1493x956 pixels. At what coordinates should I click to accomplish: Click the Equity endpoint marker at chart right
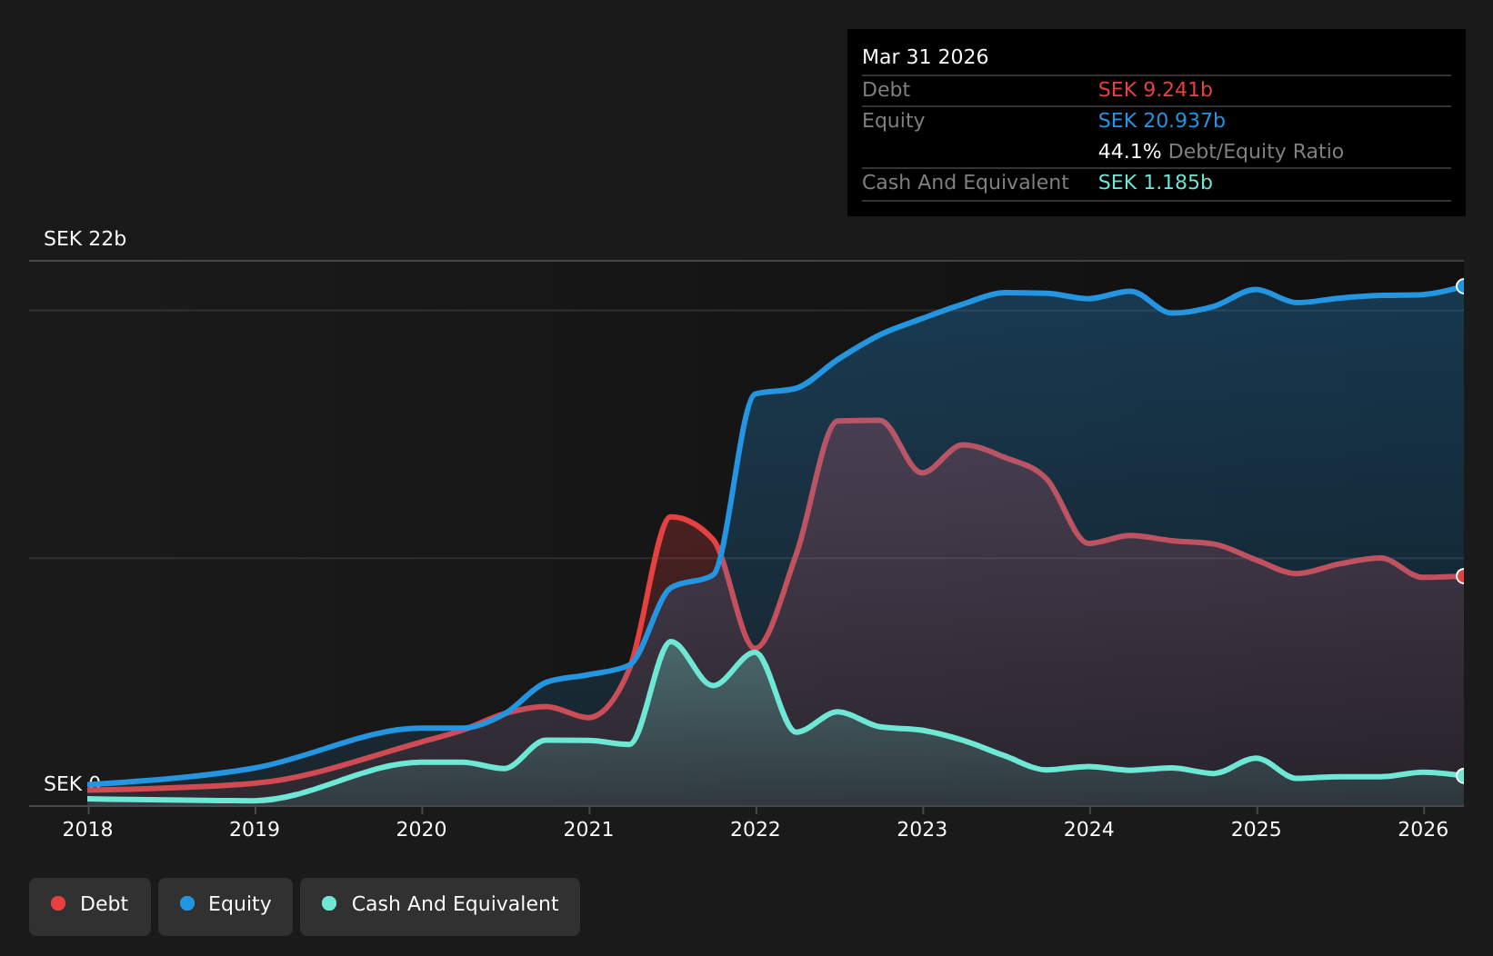(x=1462, y=286)
